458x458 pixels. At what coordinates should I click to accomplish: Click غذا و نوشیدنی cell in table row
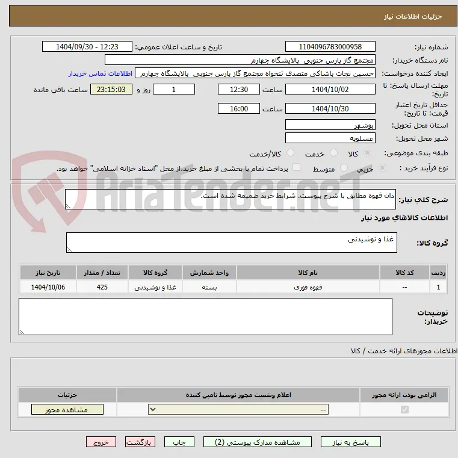tap(155, 287)
